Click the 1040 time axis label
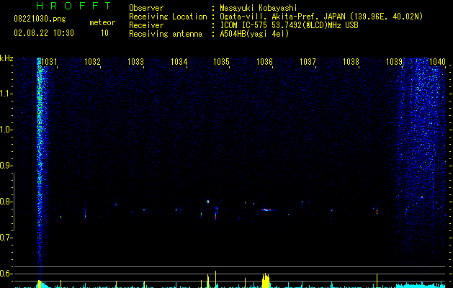The image size is (453, 288). click(x=437, y=62)
